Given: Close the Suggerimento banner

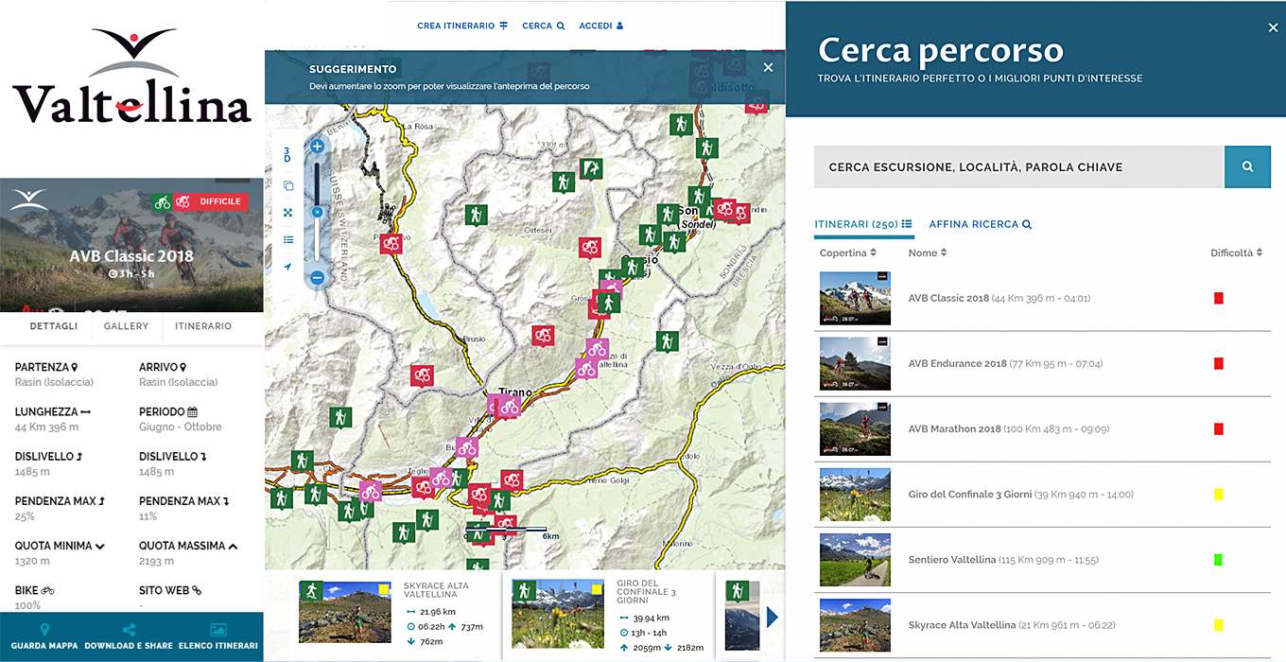Looking at the screenshot, I should (x=768, y=68).
